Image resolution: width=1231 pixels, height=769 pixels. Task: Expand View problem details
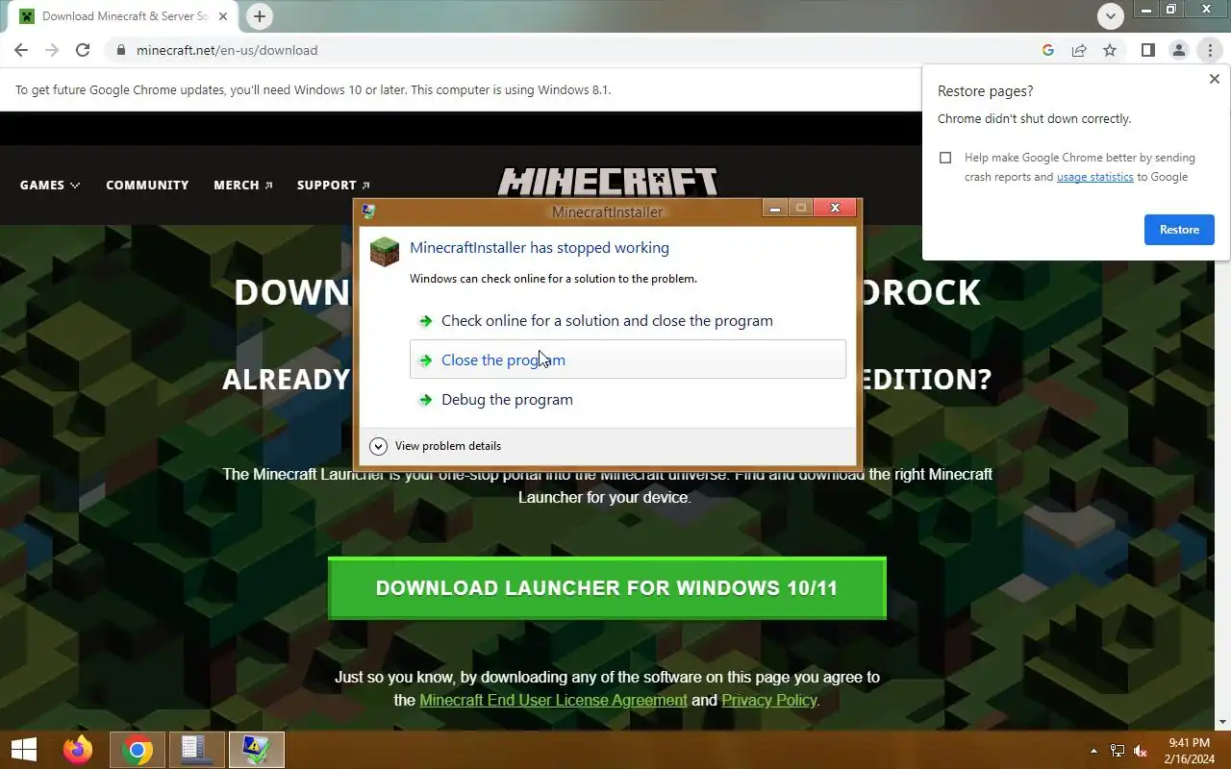[x=436, y=446]
